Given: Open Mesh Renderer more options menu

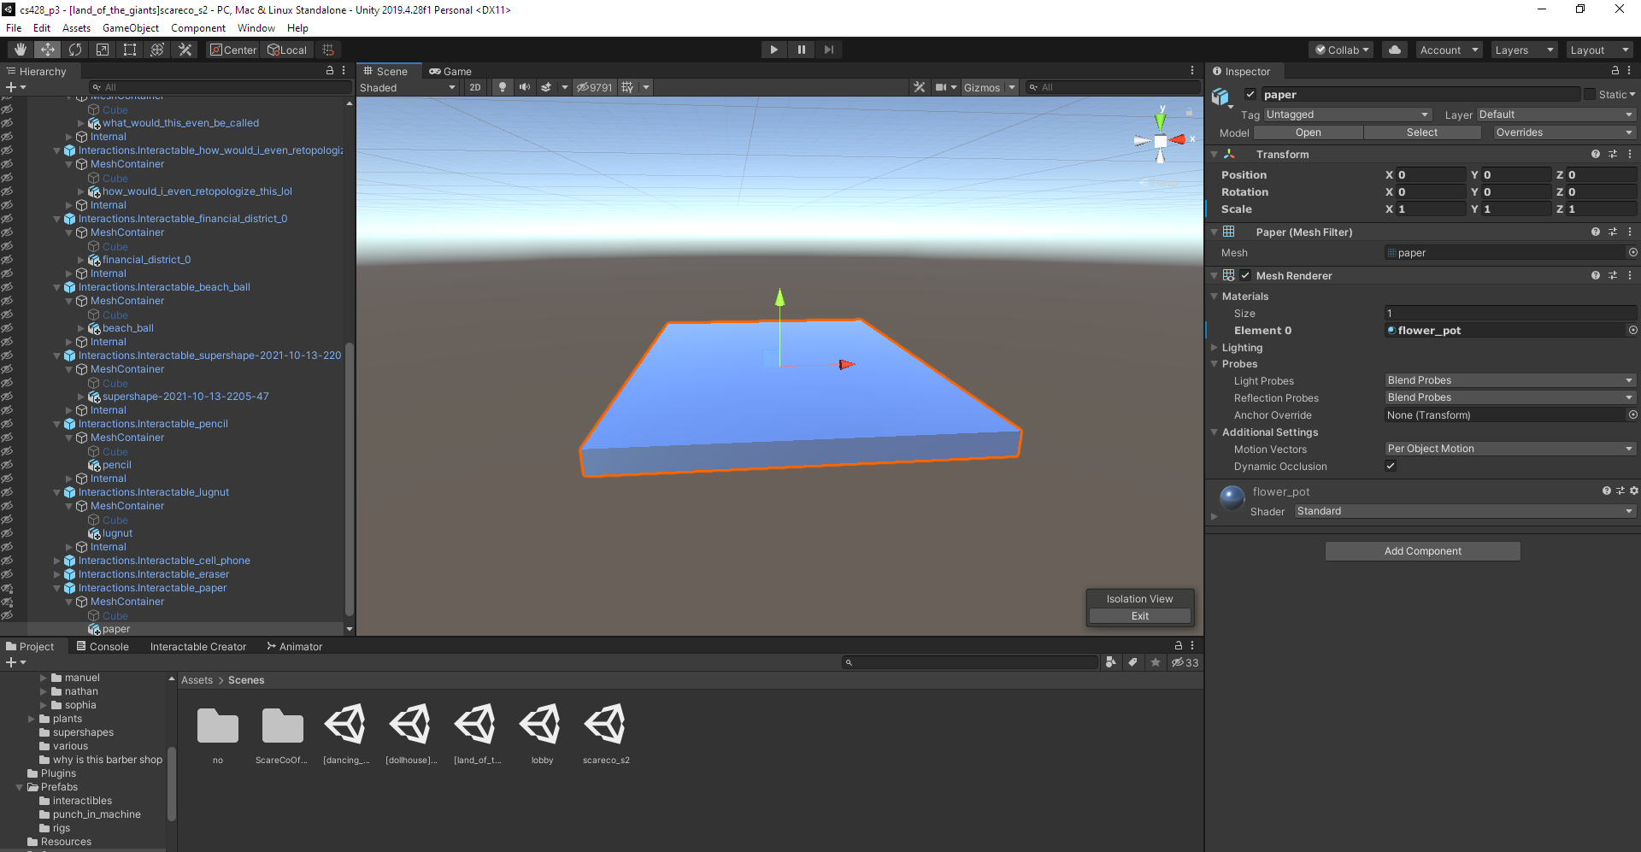Looking at the screenshot, I should click(x=1630, y=276).
